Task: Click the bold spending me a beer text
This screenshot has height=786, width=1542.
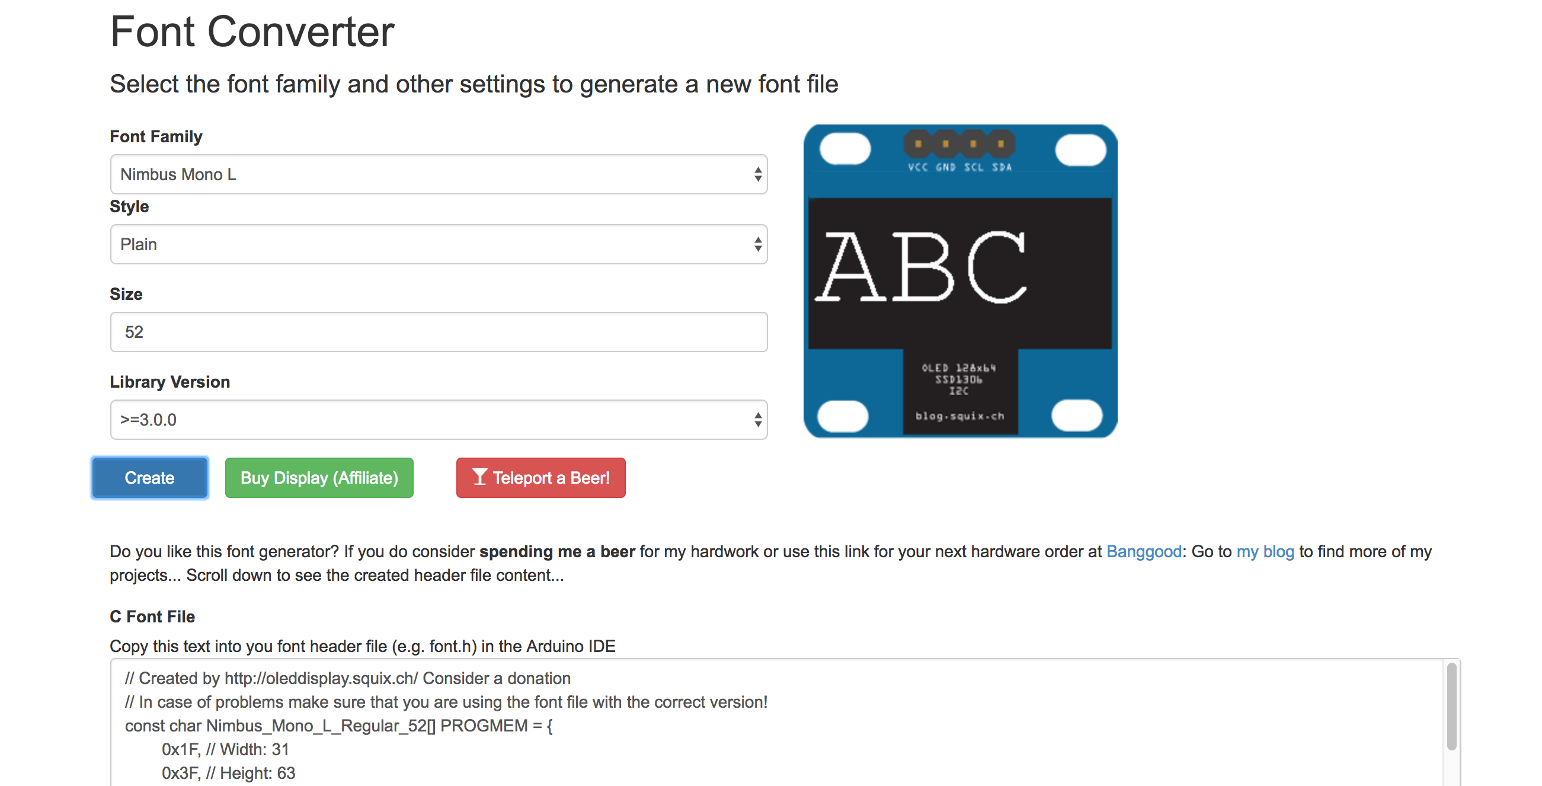Action: click(556, 551)
